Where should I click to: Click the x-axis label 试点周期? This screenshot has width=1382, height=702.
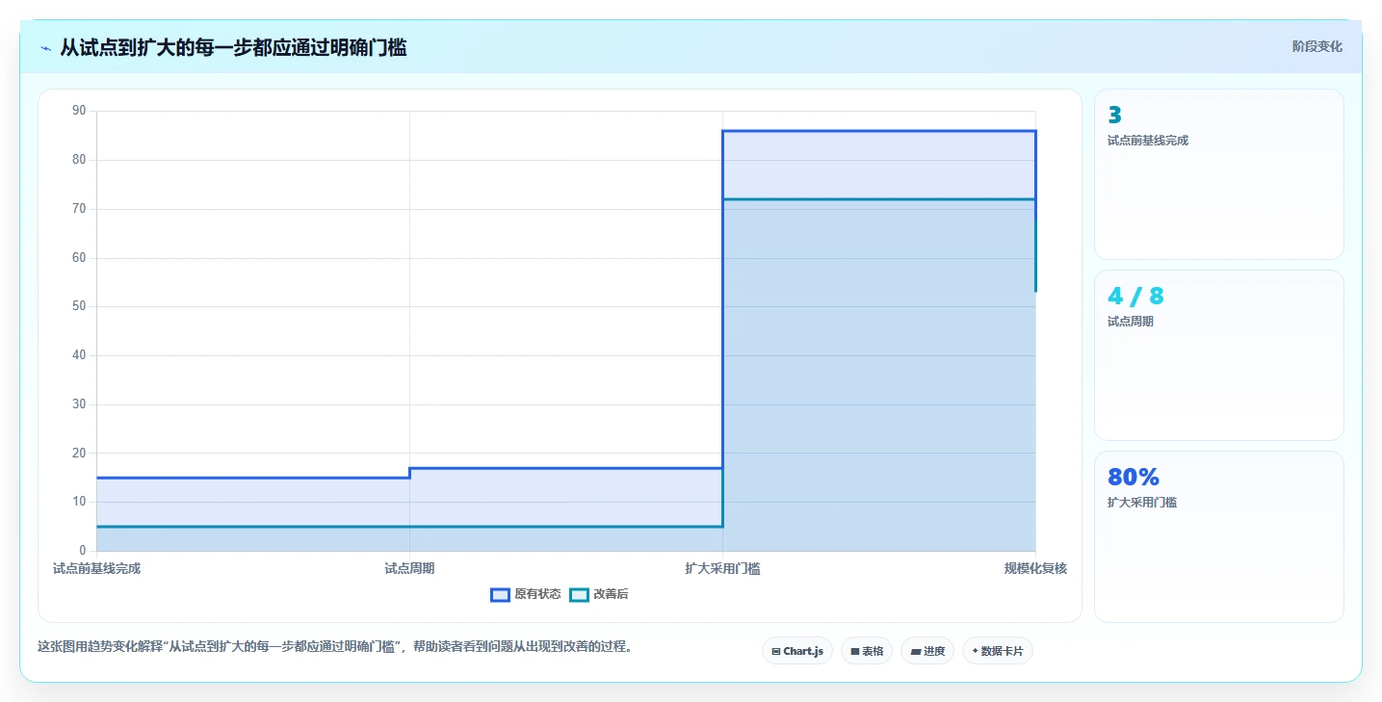pos(409,568)
